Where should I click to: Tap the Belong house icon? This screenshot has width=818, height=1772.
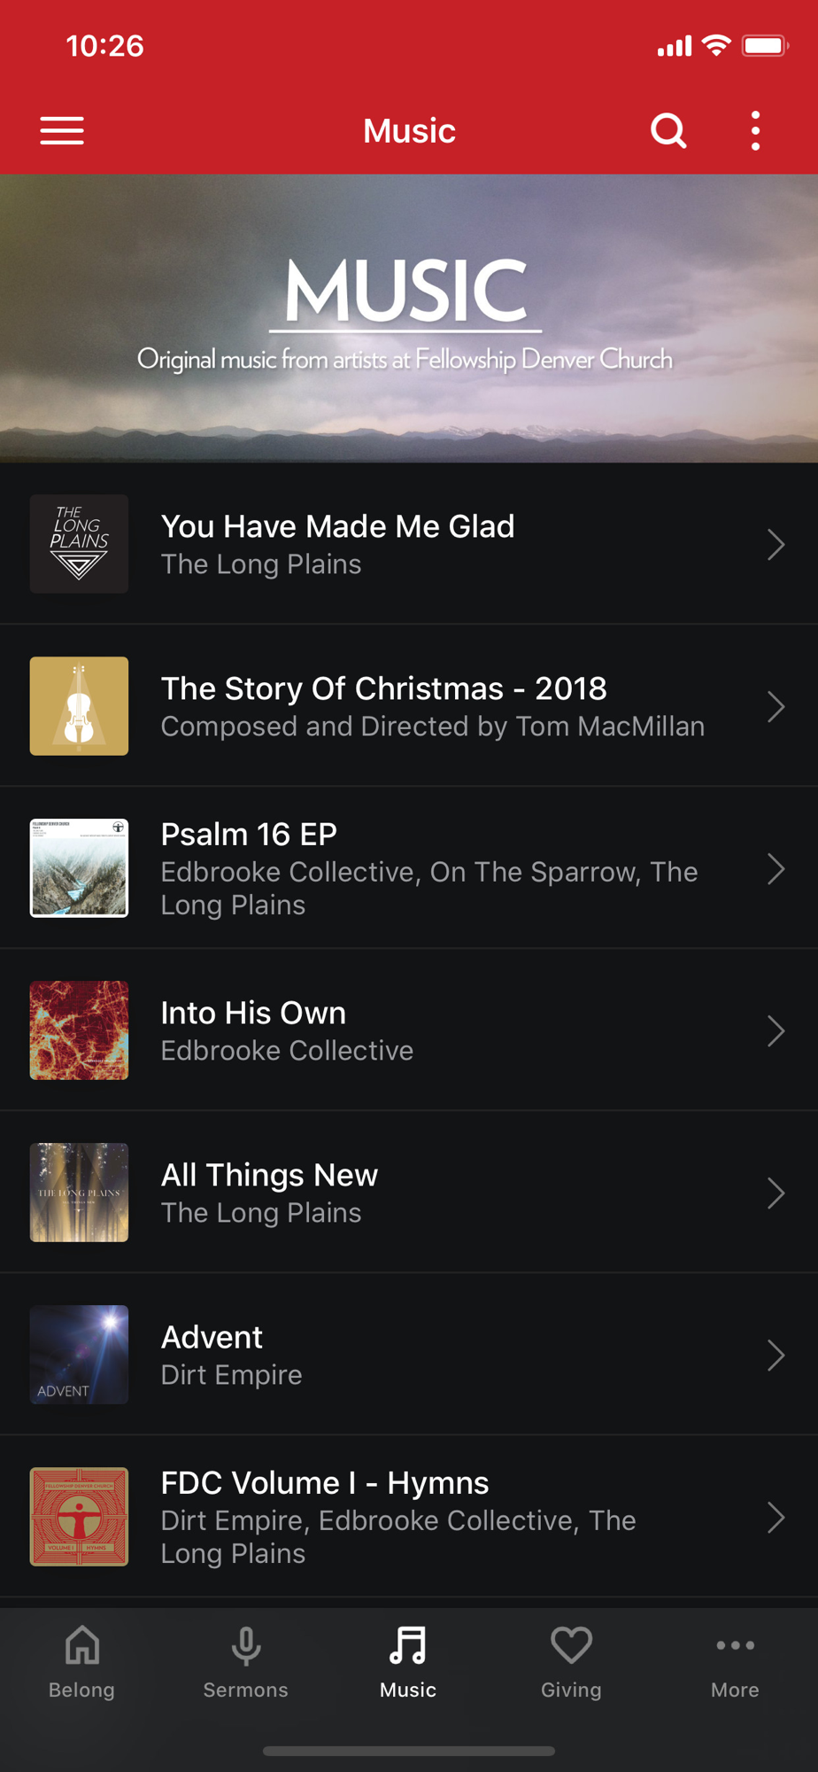pyautogui.click(x=81, y=1646)
